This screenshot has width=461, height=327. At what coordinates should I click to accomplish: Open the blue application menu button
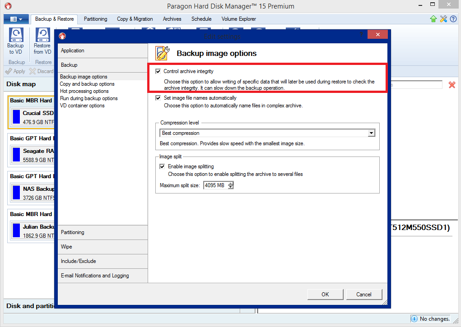coord(16,19)
